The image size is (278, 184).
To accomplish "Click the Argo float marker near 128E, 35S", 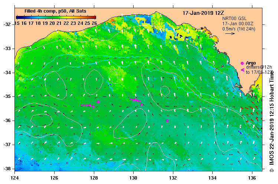I will [x=98, y=102].
